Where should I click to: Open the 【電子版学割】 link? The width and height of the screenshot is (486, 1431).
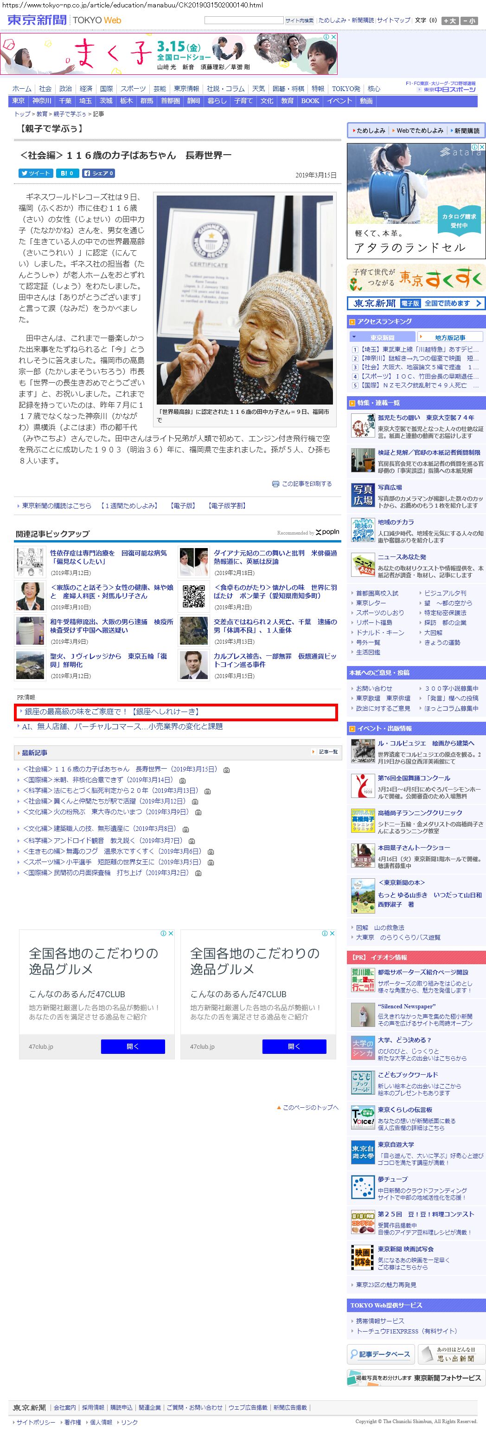pyautogui.click(x=227, y=505)
